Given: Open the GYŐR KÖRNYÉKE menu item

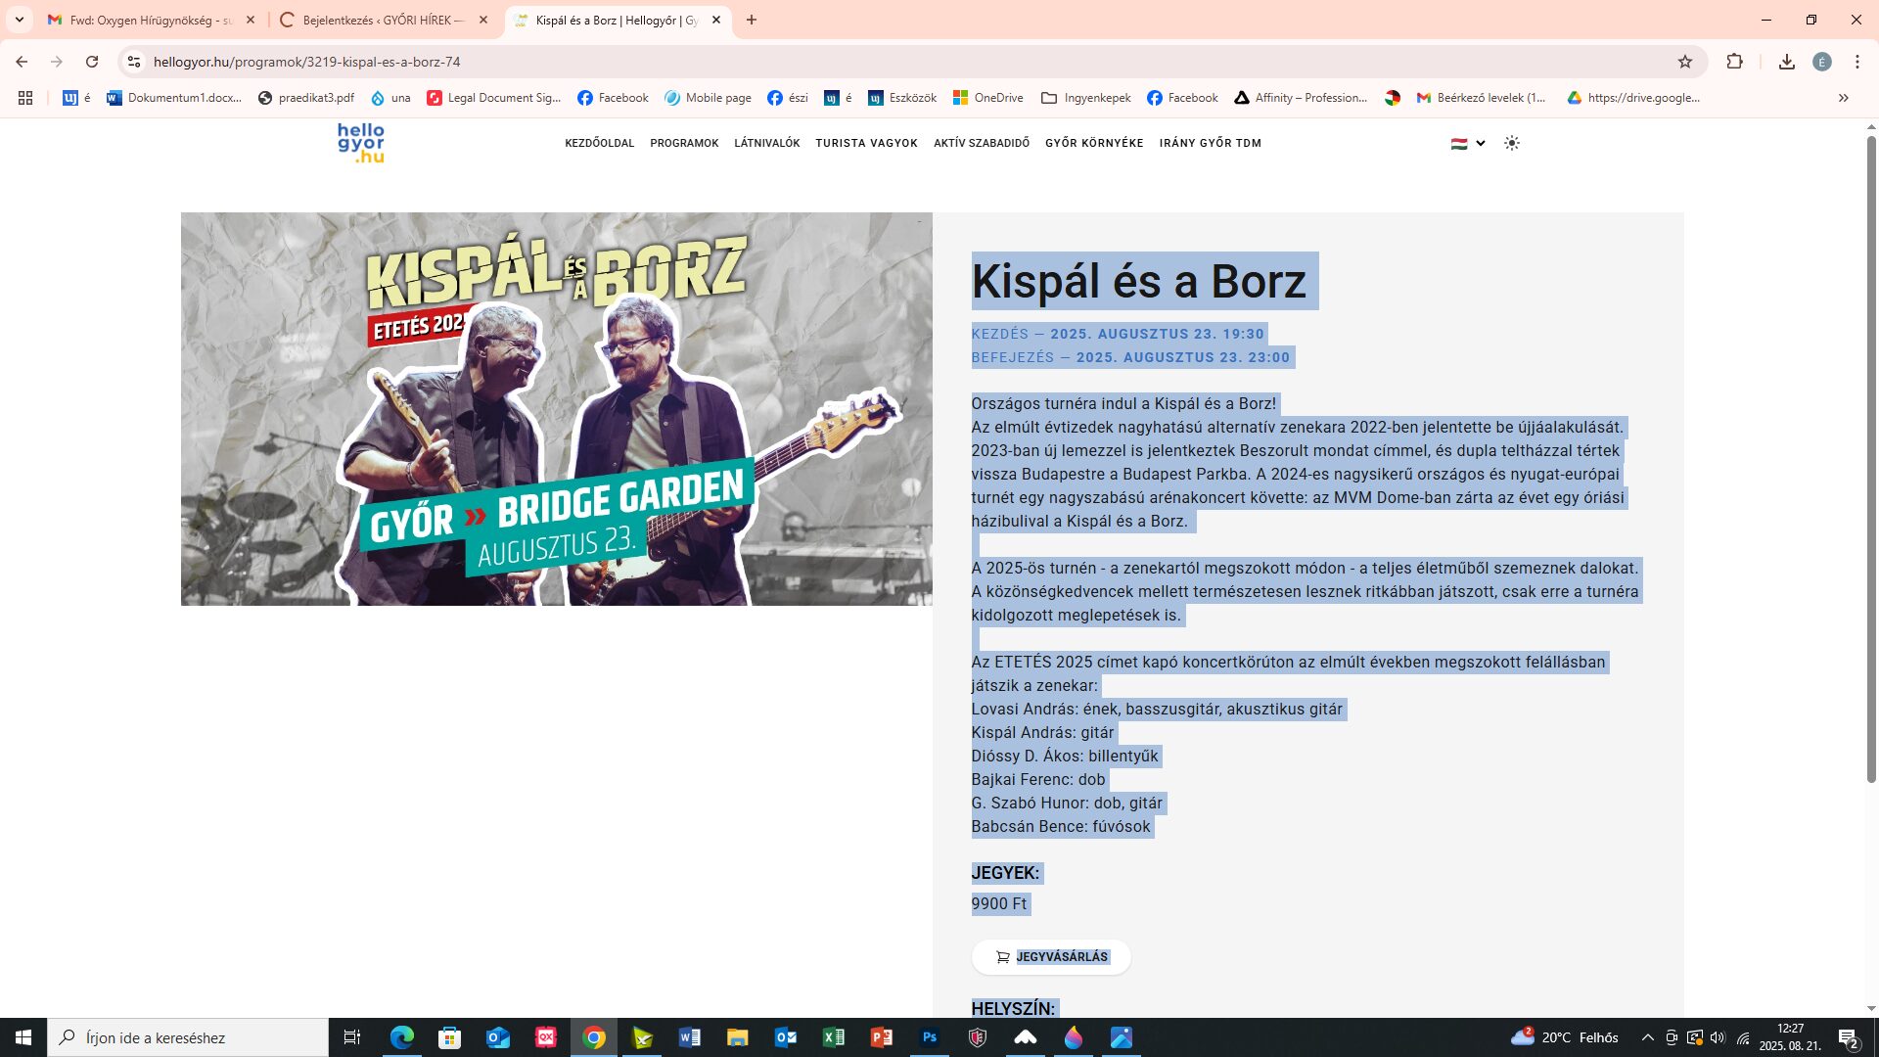Looking at the screenshot, I should pyautogui.click(x=1094, y=143).
